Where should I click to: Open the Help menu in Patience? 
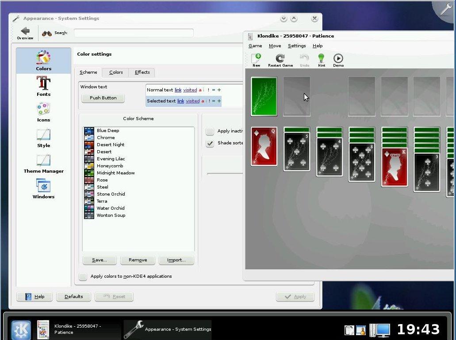tap(318, 45)
